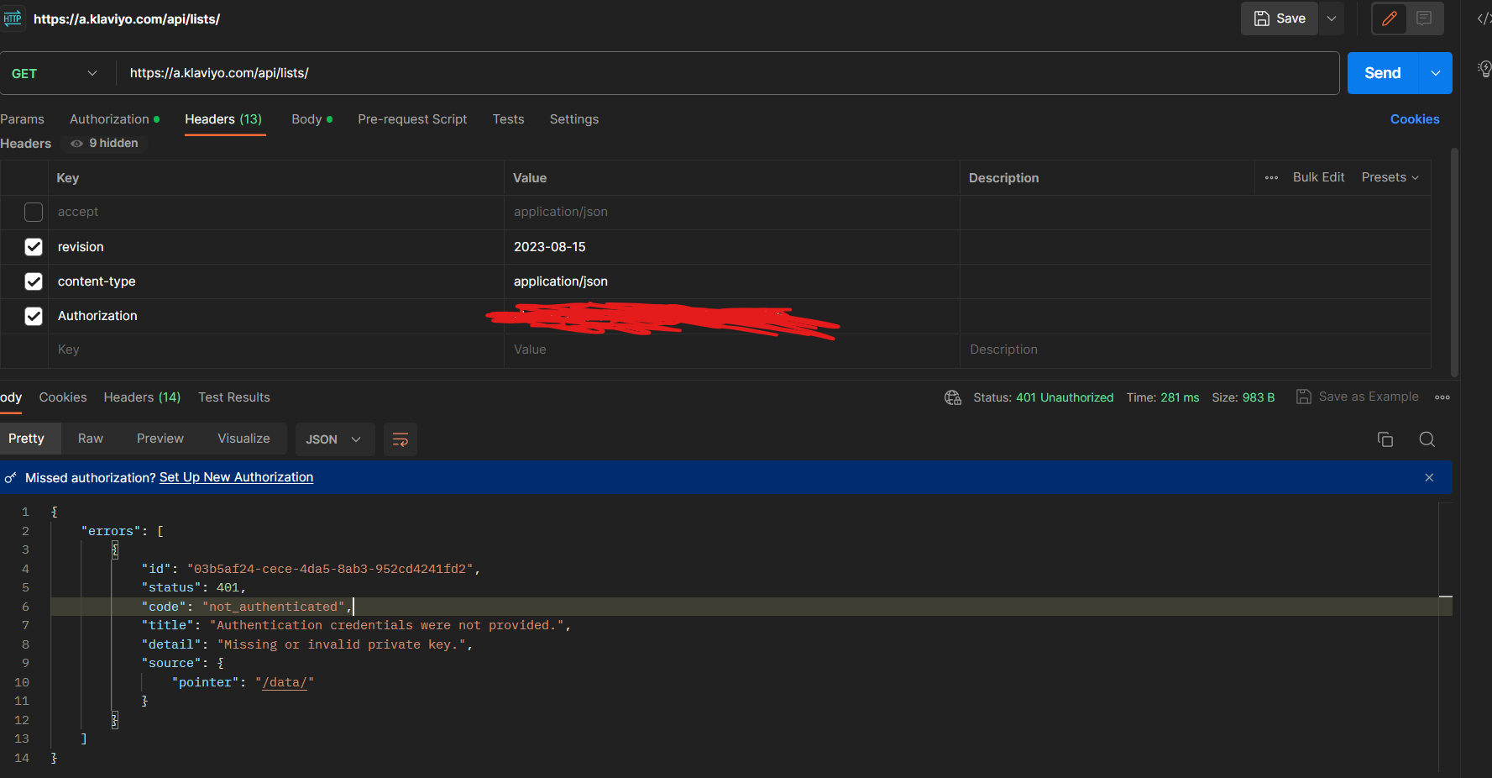Click Bulk Edit
Viewport: 1492px width, 778px height.
pyautogui.click(x=1318, y=177)
